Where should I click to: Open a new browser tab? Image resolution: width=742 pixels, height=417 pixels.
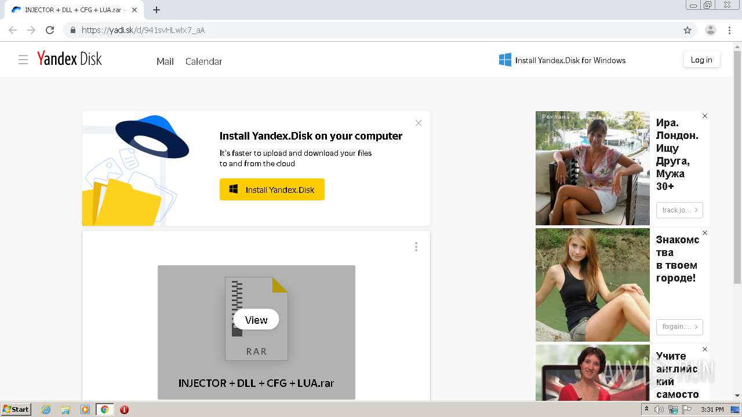point(157,10)
